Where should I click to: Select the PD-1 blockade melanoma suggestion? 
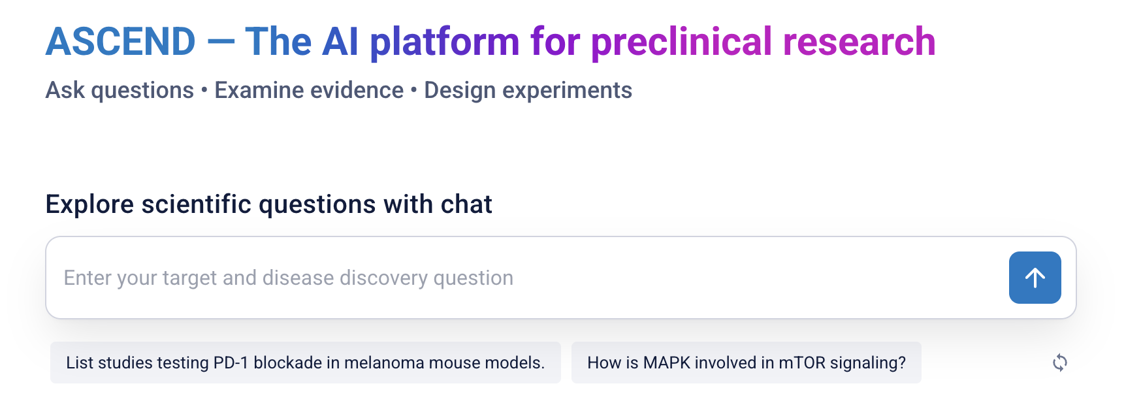coord(305,363)
